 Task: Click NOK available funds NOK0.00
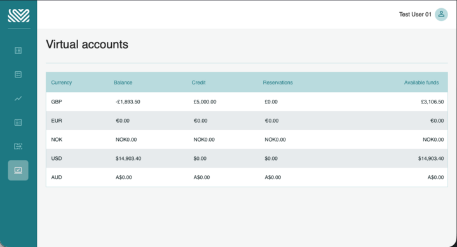433,140
